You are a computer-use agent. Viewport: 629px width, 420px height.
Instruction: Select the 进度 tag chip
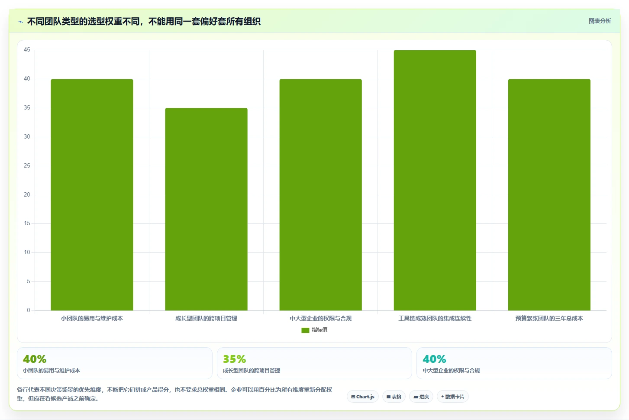point(421,397)
